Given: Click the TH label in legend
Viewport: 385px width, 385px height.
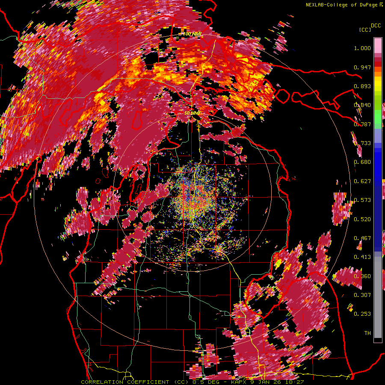Looking at the screenshot, I should point(367,333).
